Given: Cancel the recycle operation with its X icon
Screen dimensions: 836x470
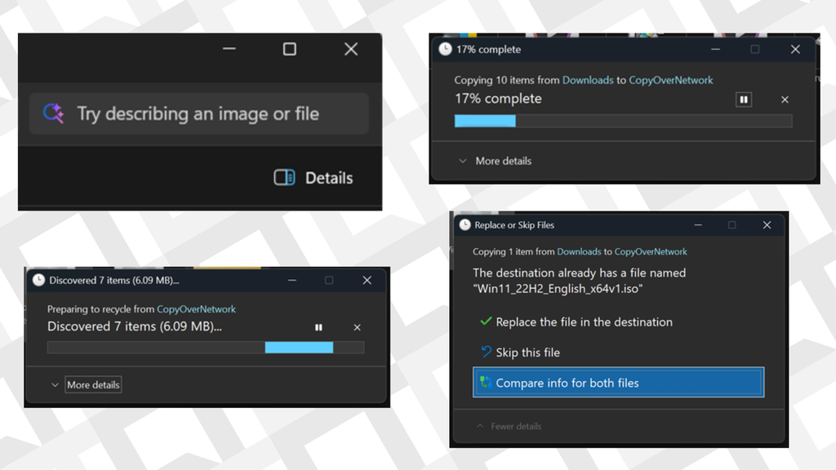Looking at the screenshot, I should (357, 326).
